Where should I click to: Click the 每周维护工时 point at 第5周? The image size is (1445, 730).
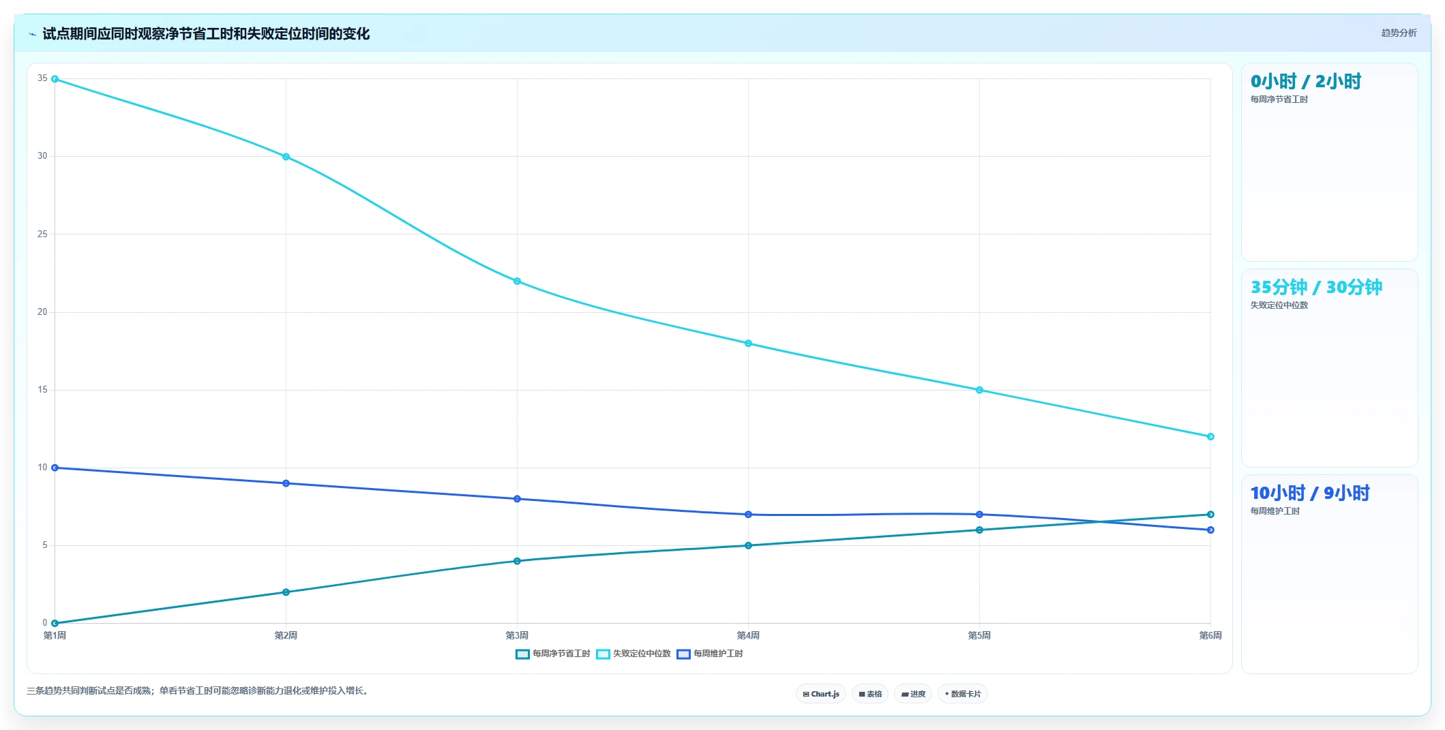[979, 515]
